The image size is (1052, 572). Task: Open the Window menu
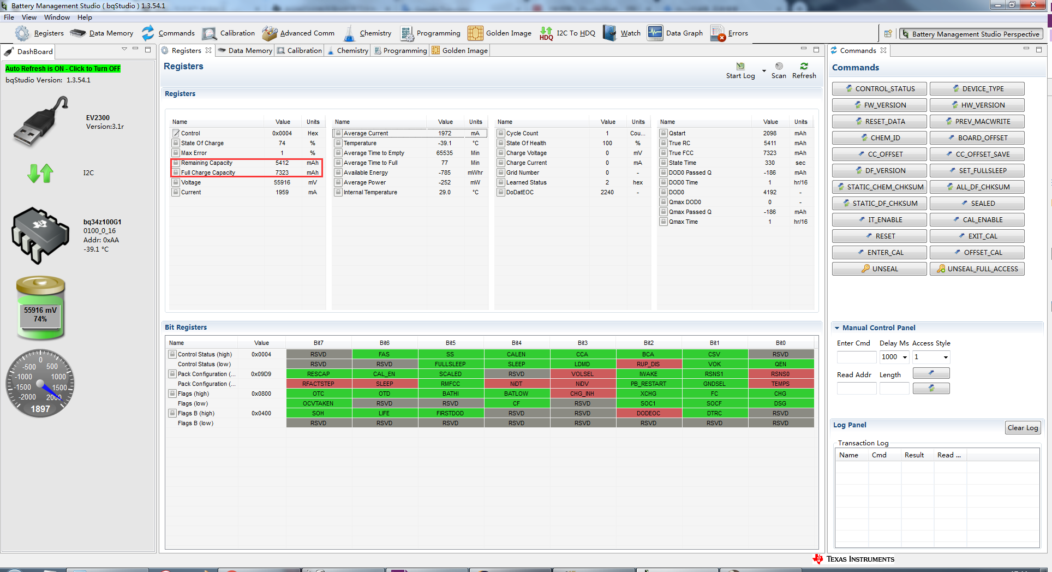coord(57,17)
